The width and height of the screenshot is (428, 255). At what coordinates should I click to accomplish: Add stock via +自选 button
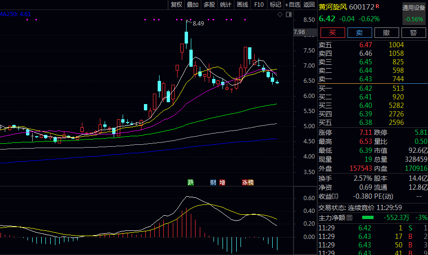click(292, 5)
